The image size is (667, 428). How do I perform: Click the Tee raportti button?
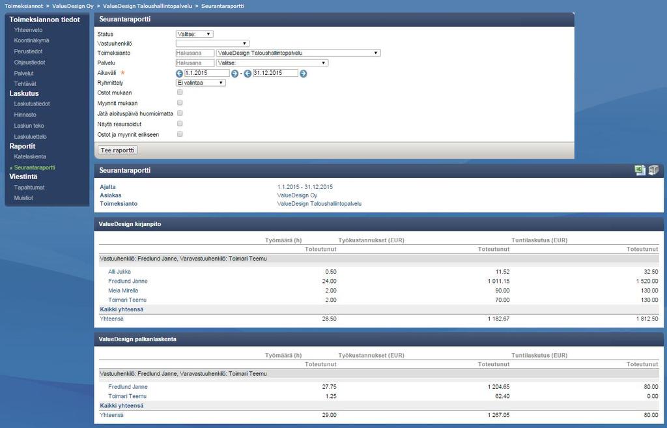coord(118,150)
